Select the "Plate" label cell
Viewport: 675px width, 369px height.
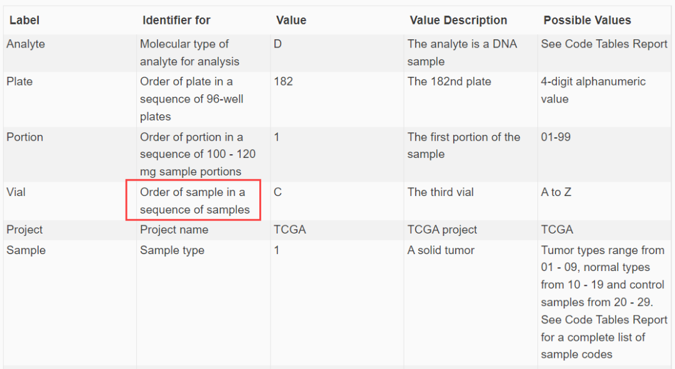point(19,82)
